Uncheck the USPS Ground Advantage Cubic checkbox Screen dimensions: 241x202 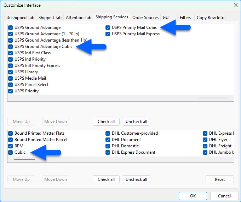tap(11, 47)
